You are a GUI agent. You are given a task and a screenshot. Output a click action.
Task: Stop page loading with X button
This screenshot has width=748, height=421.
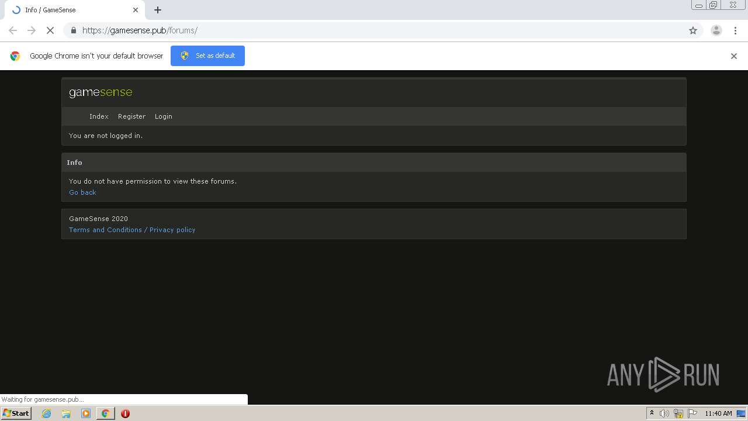coord(50,30)
